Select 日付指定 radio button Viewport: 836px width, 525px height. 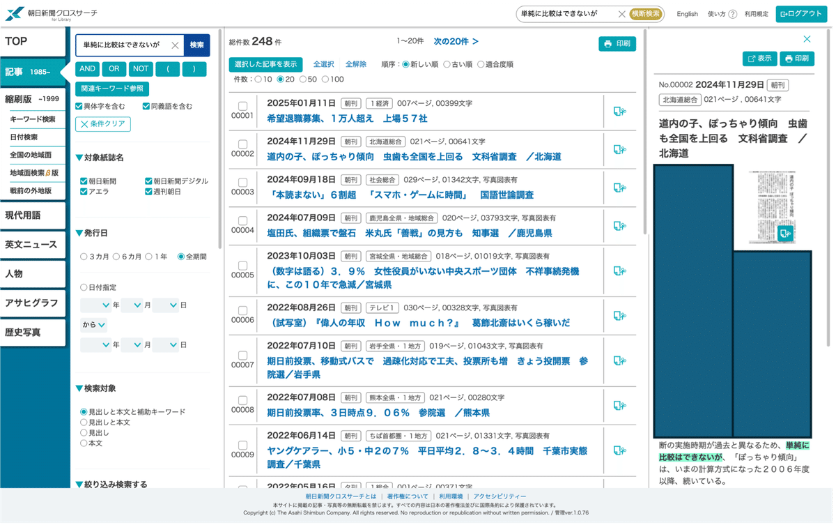[84, 287]
